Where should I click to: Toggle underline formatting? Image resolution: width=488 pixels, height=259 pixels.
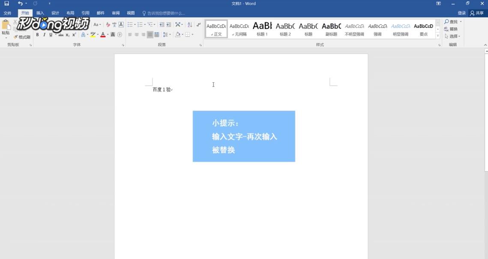pyautogui.click(x=50, y=34)
